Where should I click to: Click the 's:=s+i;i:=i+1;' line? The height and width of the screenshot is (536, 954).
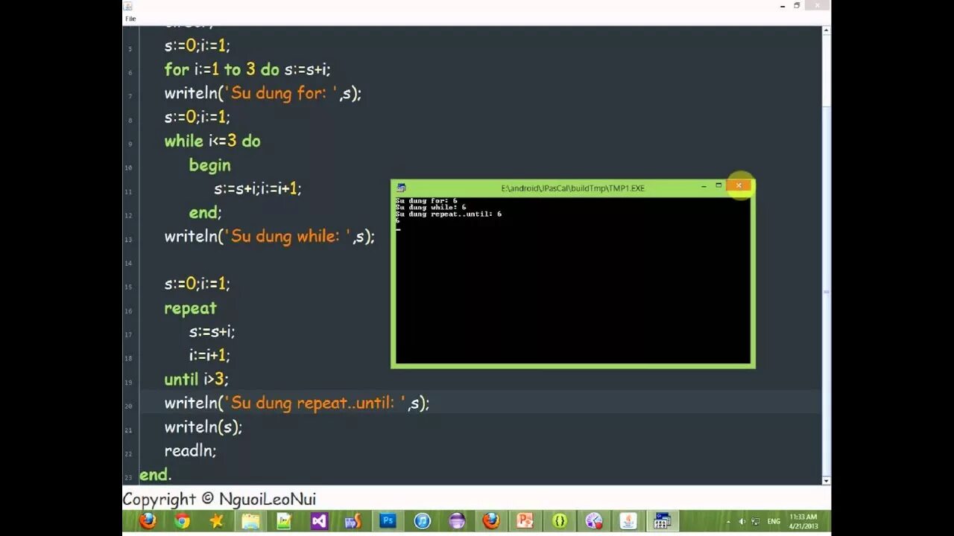(258, 188)
